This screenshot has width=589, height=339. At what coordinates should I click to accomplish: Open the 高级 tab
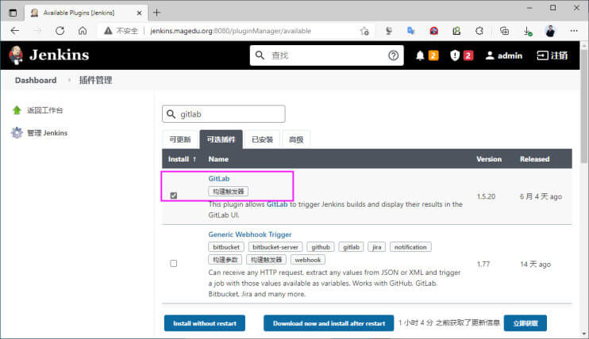[x=296, y=139]
